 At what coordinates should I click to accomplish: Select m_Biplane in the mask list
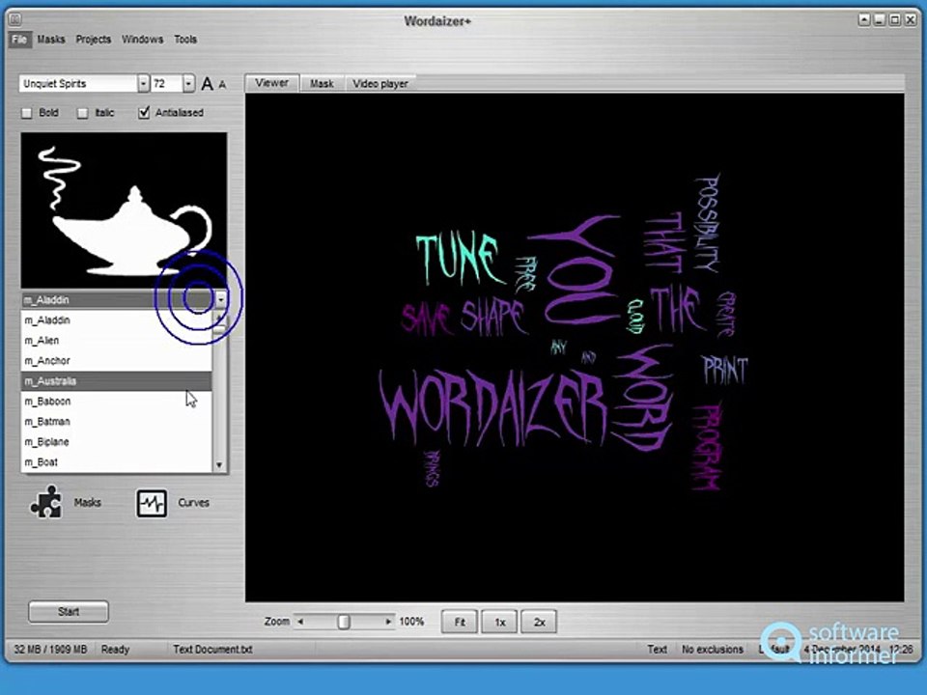coord(117,442)
